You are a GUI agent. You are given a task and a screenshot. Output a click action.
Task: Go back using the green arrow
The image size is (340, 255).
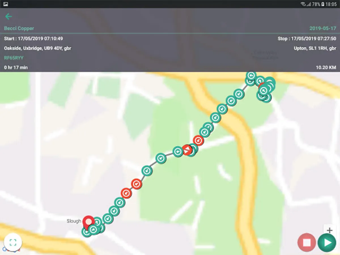point(8,16)
